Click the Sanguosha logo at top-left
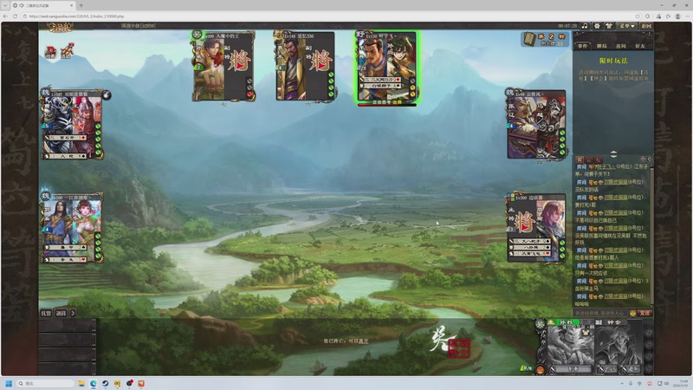 coord(60,27)
